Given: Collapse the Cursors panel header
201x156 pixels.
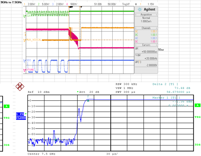Looking at the screenshot, I should click(146, 45).
